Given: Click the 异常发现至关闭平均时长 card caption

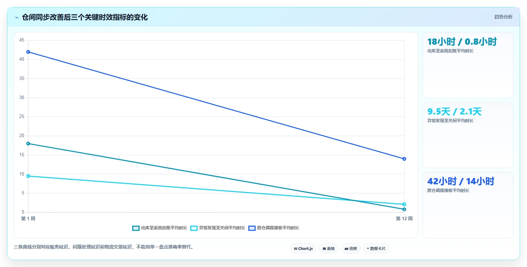Looking at the screenshot, I should (x=450, y=121).
